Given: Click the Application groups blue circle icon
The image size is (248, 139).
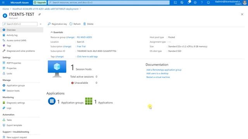Looking at the screenshot, I should point(52,101).
